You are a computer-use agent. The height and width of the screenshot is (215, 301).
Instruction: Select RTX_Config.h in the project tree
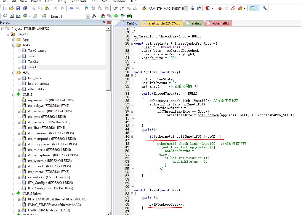click(x=50, y=188)
